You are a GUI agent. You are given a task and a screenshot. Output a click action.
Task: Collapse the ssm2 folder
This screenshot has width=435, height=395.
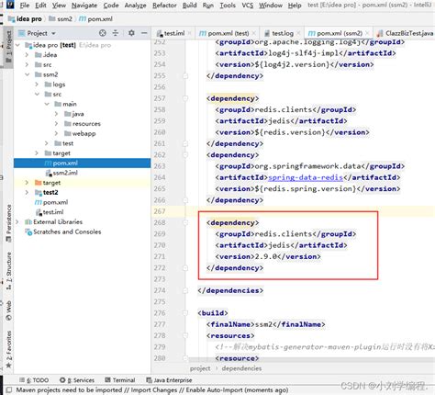(x=27, y=74)
